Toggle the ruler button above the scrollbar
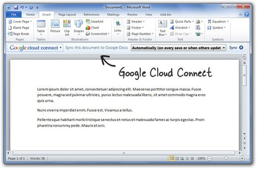Screen dimensions: 257x169 coord(244,57)
